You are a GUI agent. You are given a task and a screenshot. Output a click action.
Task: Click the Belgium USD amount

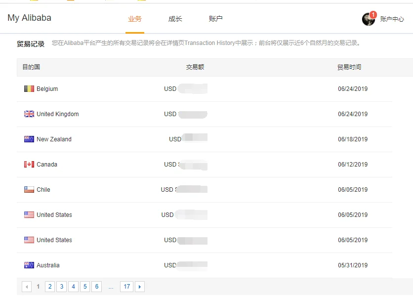point(186,89)
